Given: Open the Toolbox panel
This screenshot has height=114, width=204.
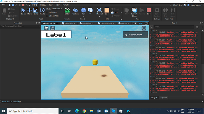Looking at the screenshot, I should (75, 11).
